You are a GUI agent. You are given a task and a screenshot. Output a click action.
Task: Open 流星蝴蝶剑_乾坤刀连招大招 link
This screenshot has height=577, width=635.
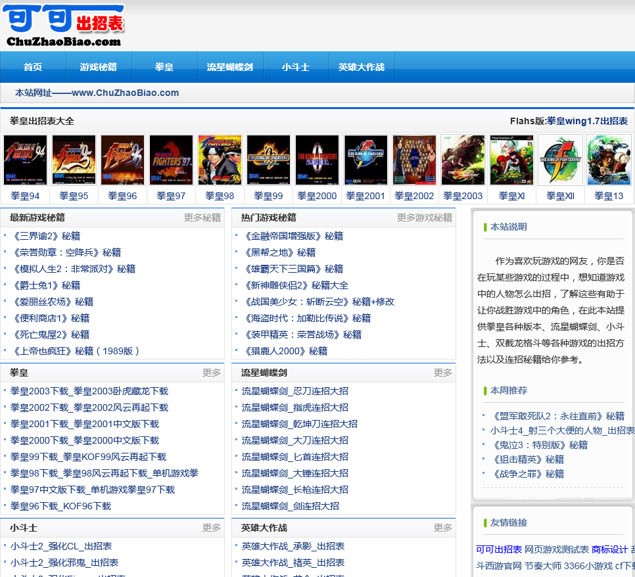[x=300, y=424]
